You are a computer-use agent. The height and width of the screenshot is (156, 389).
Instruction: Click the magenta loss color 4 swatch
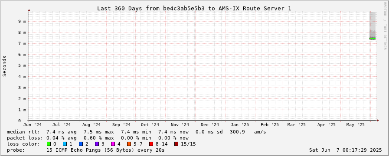coord(113,144)
